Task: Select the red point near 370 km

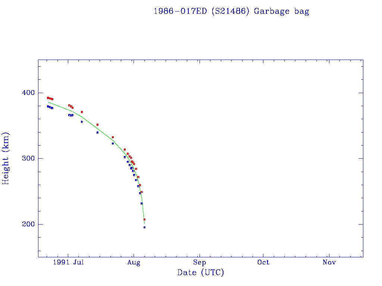Action: [82, 112]
